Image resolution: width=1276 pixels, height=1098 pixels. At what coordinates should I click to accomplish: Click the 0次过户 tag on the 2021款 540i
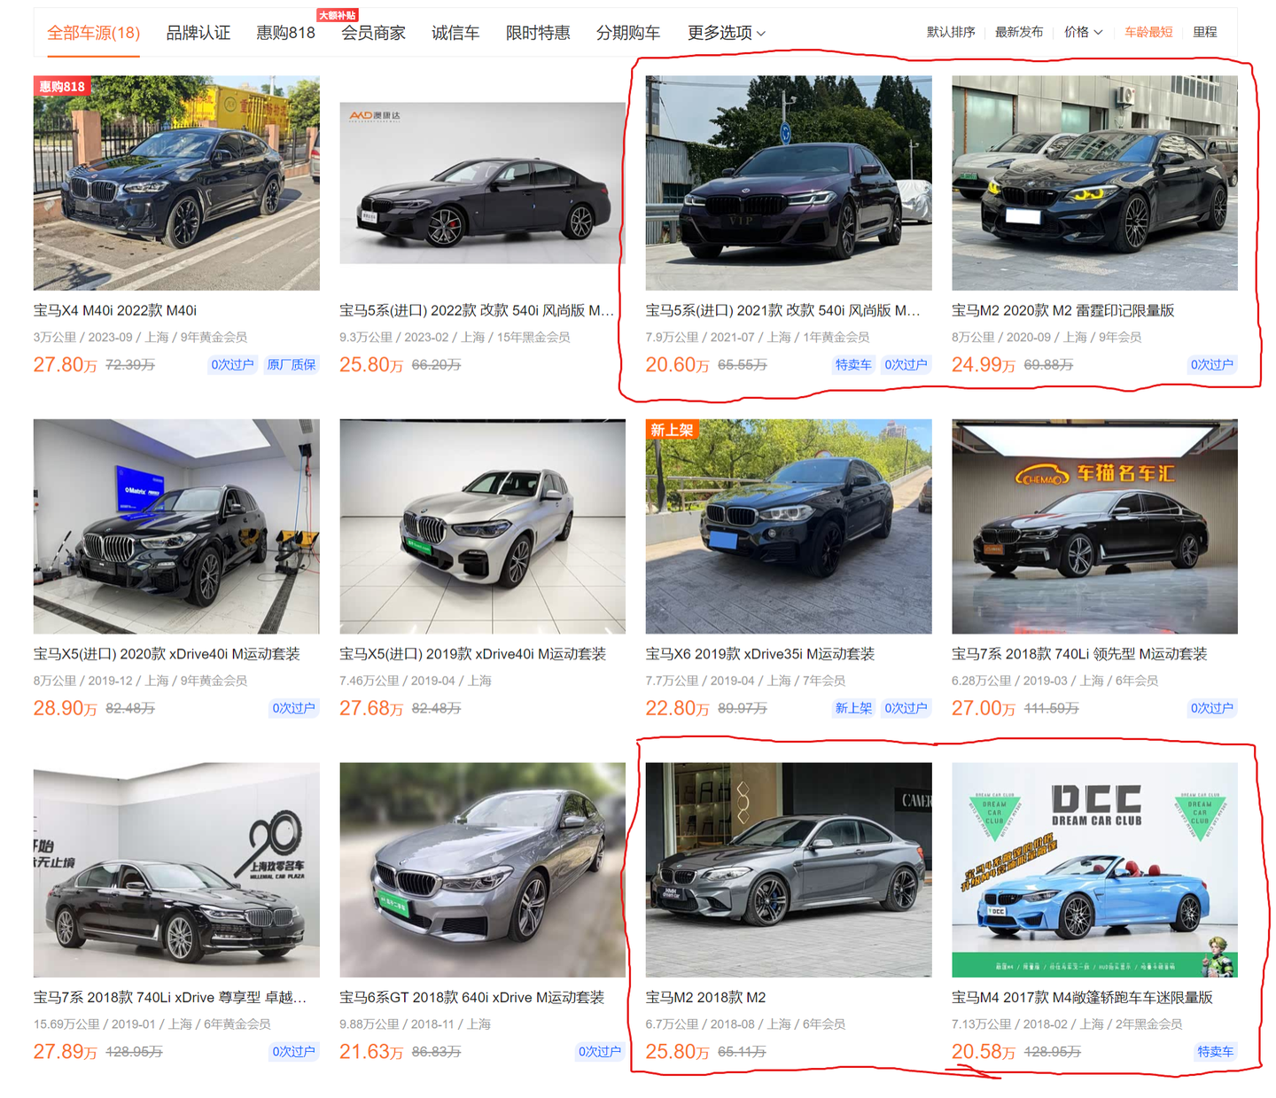906,364
